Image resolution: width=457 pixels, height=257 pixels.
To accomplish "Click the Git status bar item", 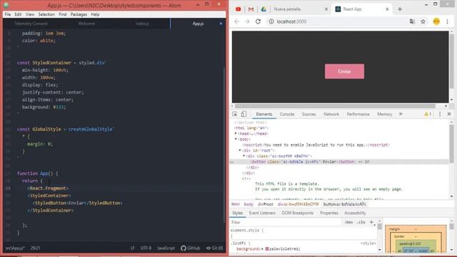I will [x=214, y=248].
